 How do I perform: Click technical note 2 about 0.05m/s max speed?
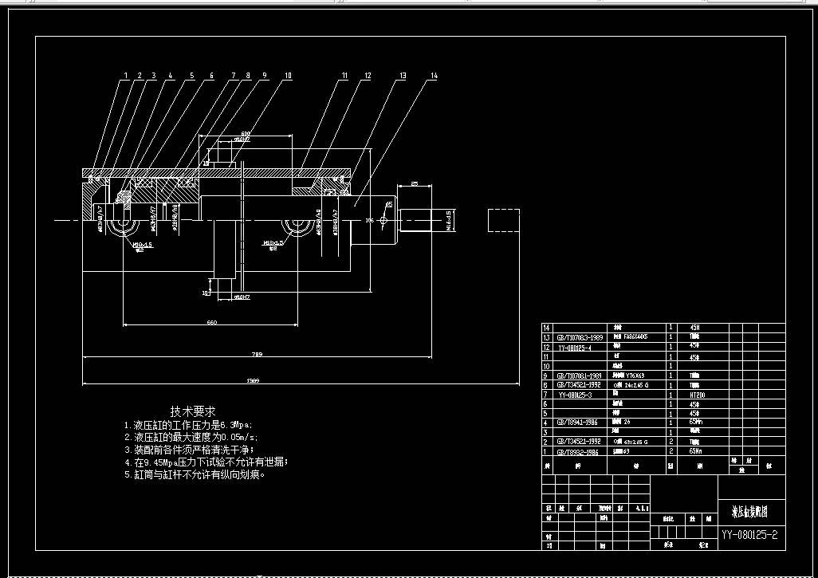click(191, 437)
